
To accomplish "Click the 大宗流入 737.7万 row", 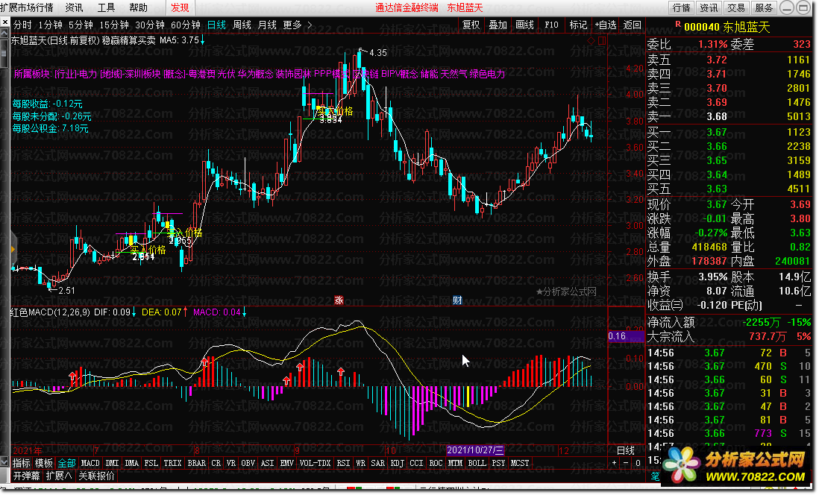I will pos(729,336).
